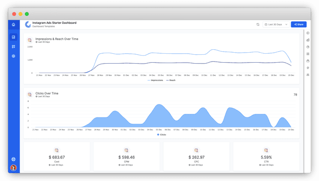Toggle the Clicks series in legend
The width and height of the screenshot is (319, 181).
click(161, 135)
